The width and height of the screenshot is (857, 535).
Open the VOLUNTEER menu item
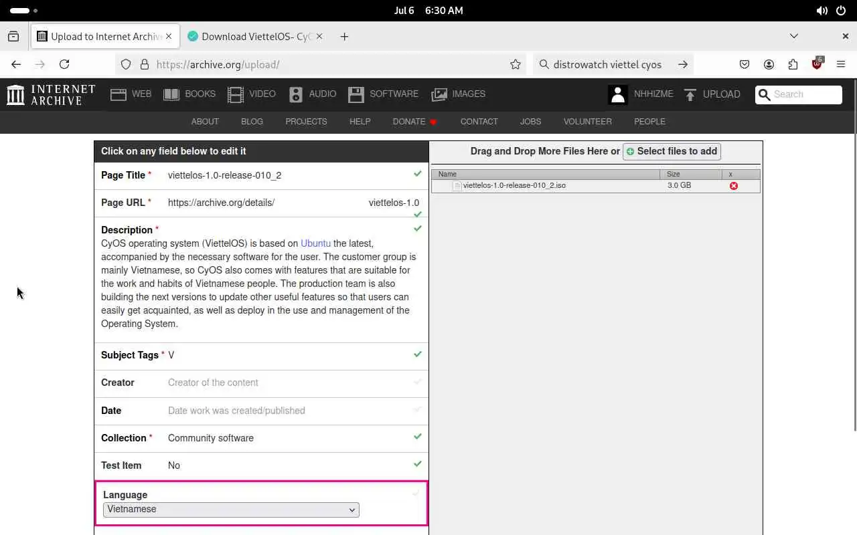click(587, 122)
